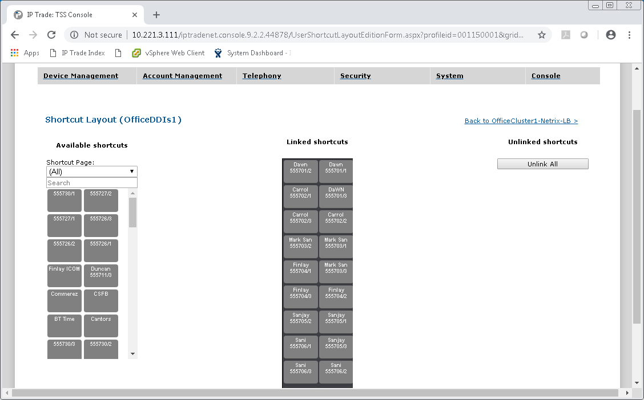Click the Search shortcuts input field
This screenshot has width=644, height=400.
91,182
